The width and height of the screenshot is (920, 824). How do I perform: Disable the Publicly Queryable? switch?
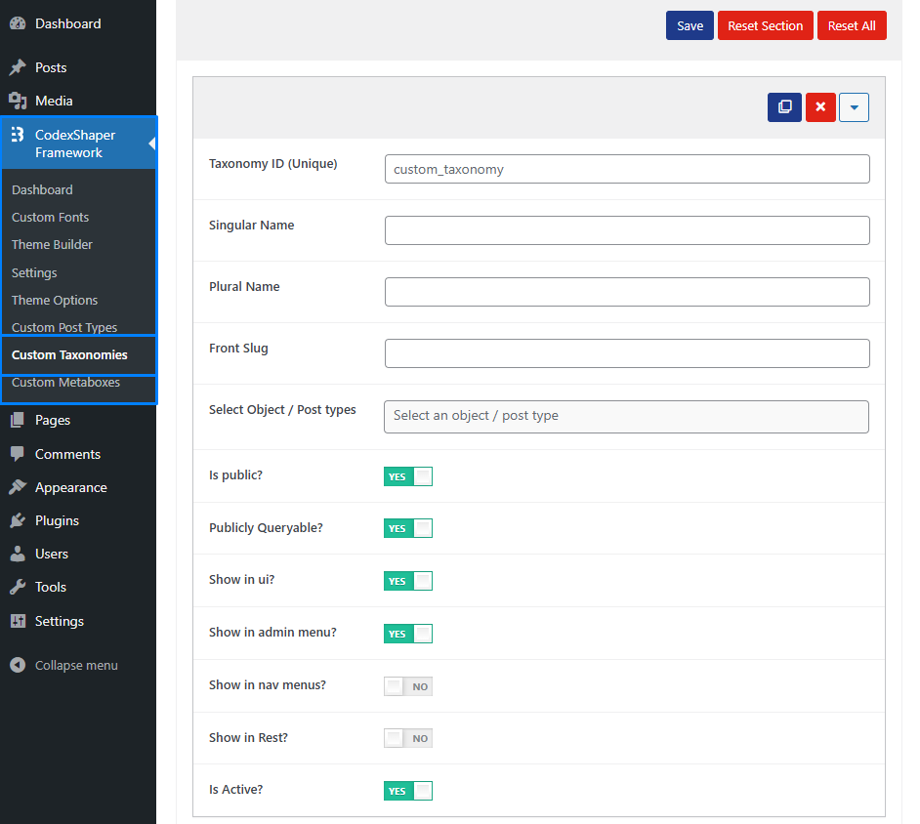point(408,528)
